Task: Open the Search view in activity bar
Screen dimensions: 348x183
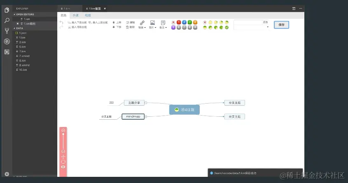Action: pyautogui.click(x=7, y=21)
